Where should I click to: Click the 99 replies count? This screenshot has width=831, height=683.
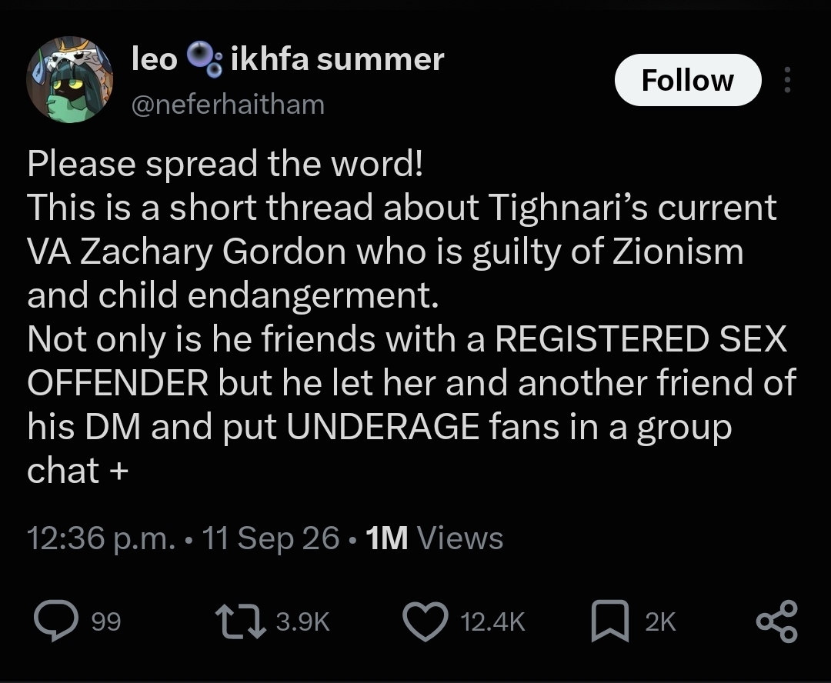[x=106, y=621]
